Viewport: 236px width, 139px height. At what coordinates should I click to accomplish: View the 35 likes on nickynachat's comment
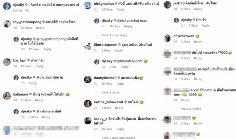point(107,9)
